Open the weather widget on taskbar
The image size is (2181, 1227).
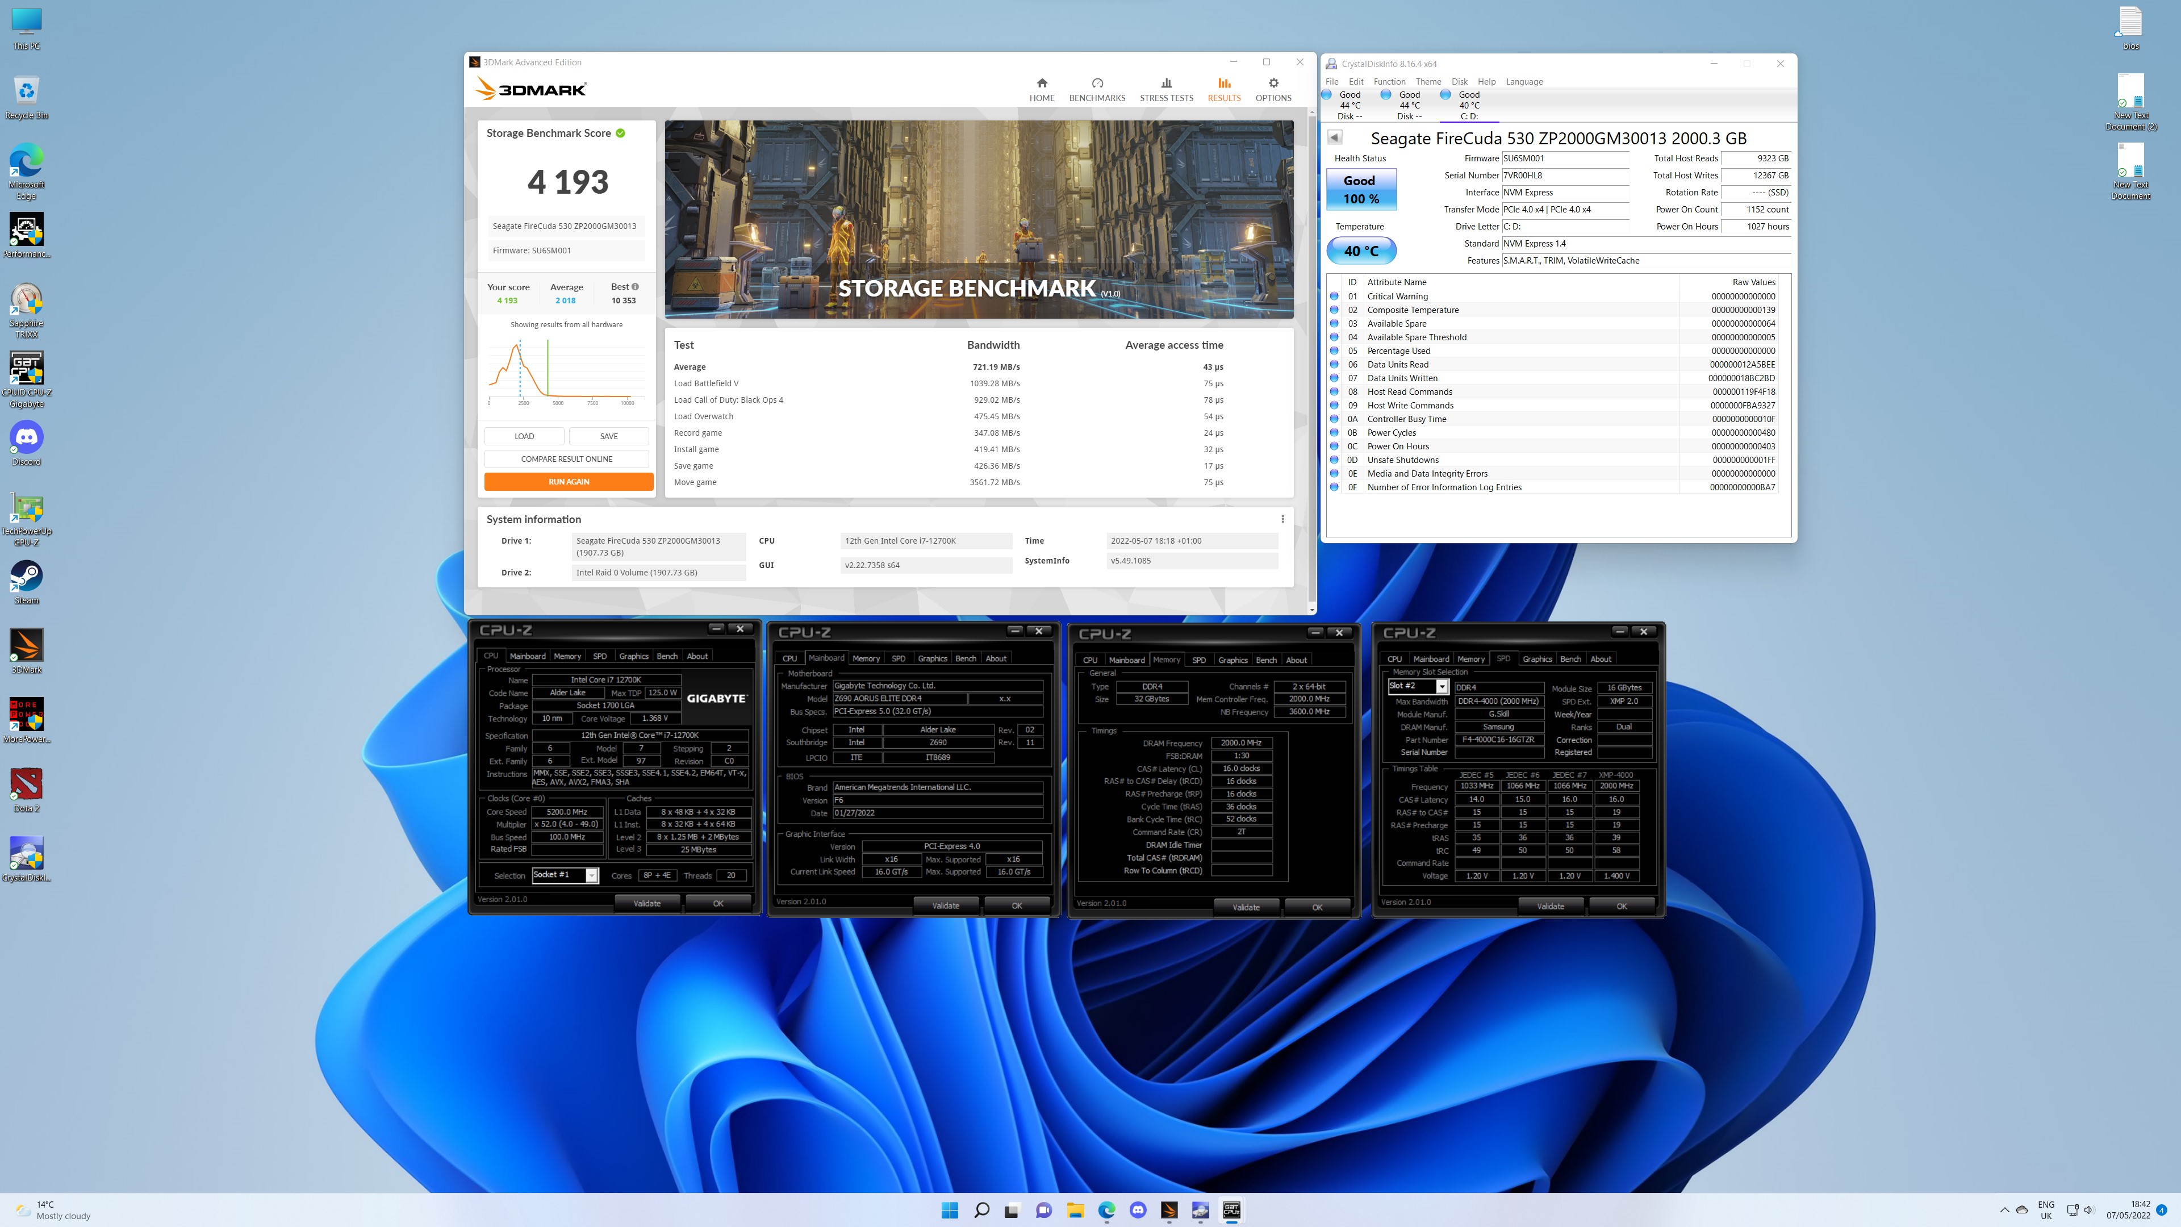point(53,1210)
